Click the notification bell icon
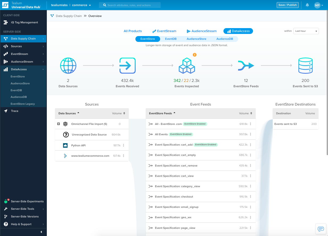The width and height of the screenshot is (328, 236). [307, 5]
